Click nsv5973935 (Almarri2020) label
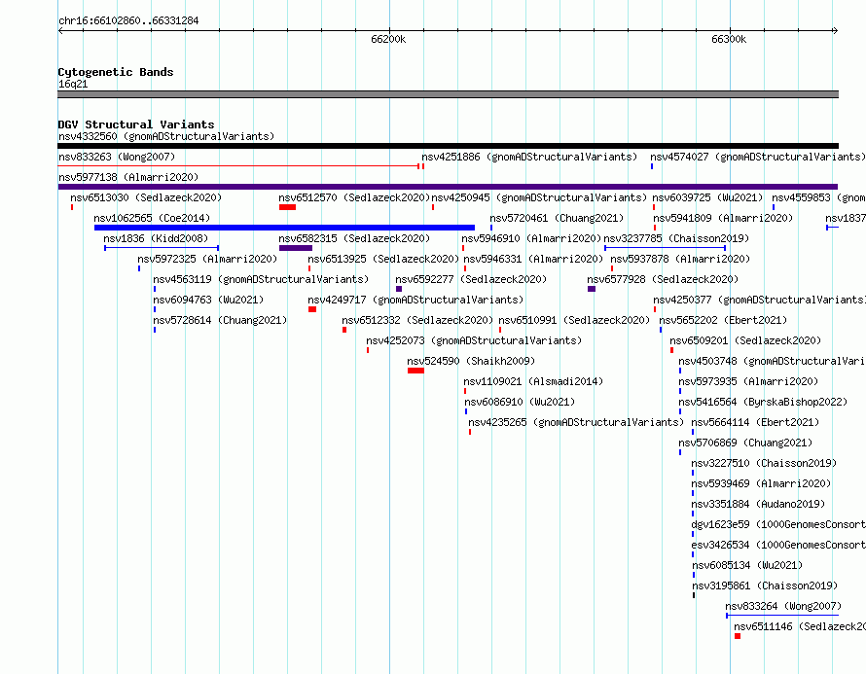Image resolution: width=866 pixels, height=674 pixels. 748,381
